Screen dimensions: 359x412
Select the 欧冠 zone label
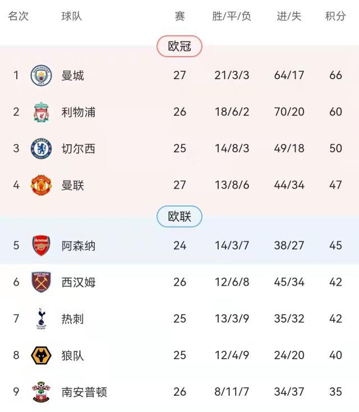tap(179, 47)
